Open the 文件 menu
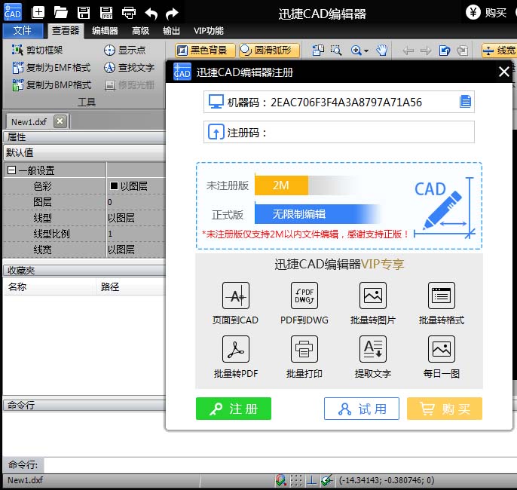This screenshot has height=490, width=517. point(22,31)
